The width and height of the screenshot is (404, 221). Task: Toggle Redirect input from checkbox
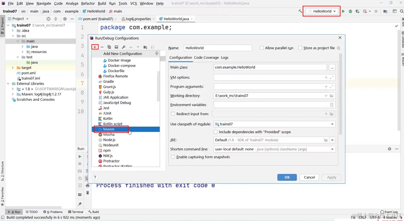click(173, 114)
